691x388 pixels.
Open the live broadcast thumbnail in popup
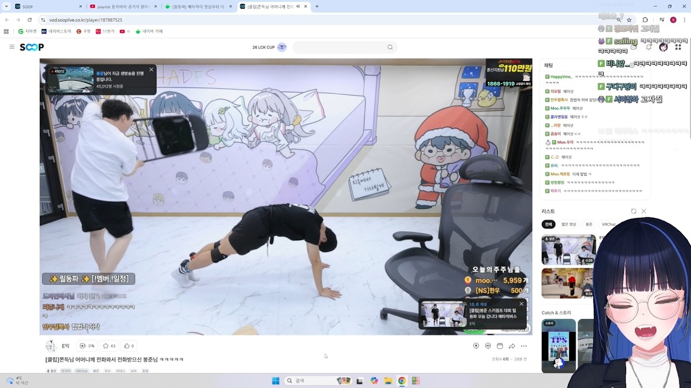coord(72,79)
